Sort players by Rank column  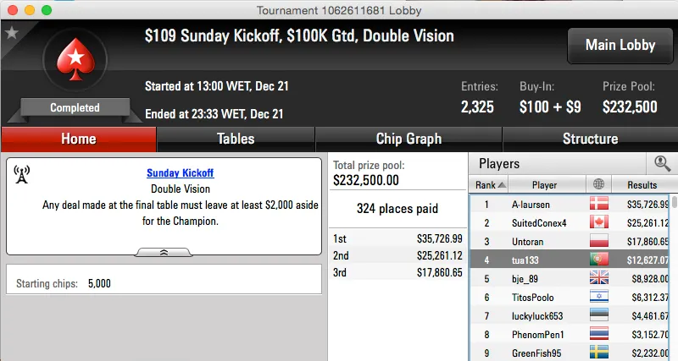point(490,184)
